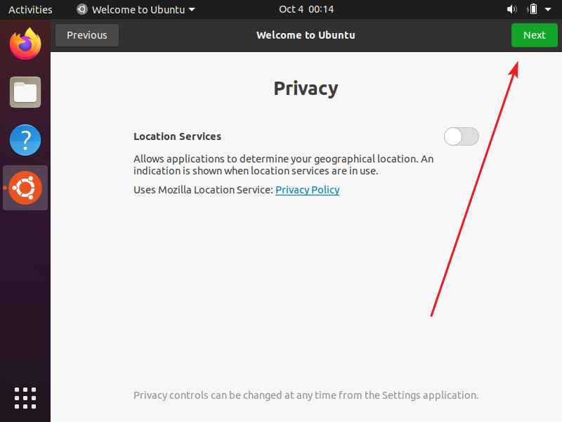Click the volume speaker icon

[511, 9]
